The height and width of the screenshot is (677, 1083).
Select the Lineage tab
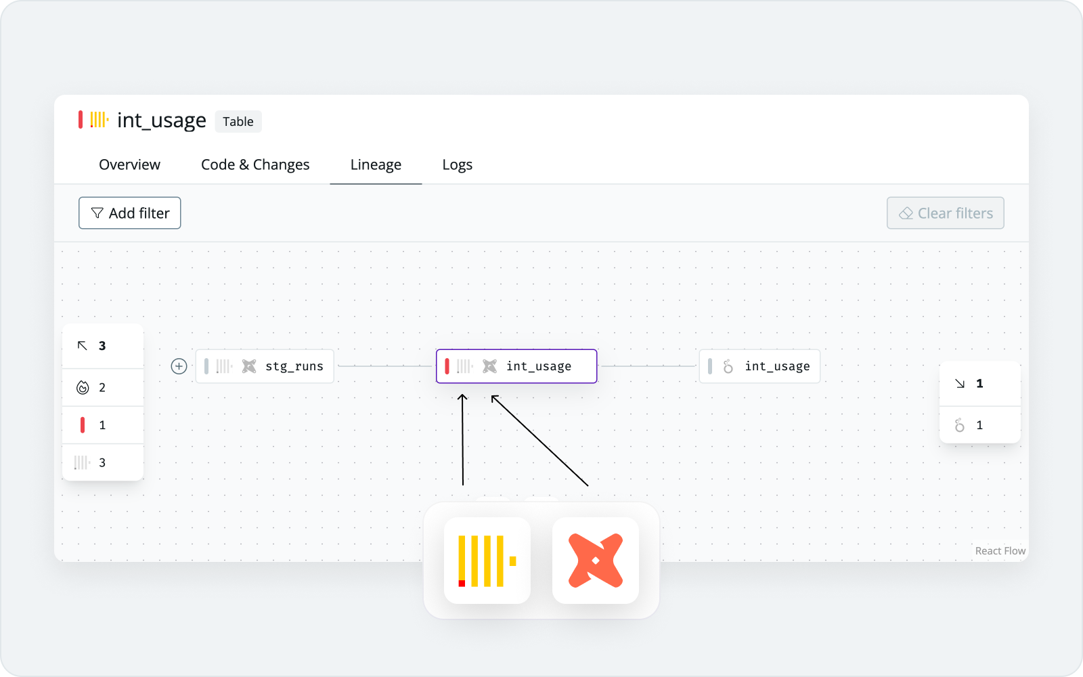[x=376, y=165]
